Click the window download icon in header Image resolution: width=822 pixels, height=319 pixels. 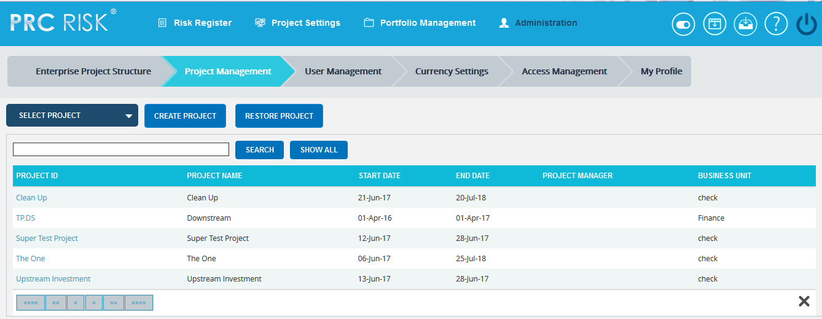[x=714, y=25]
